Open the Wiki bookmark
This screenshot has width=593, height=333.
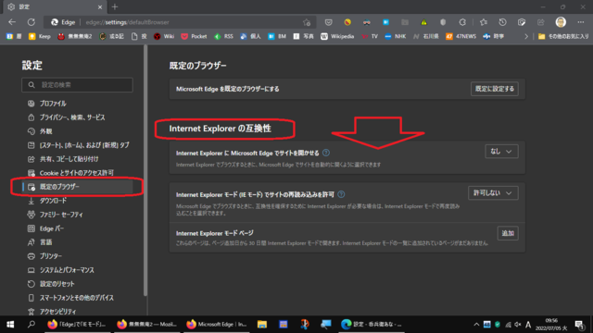[x=164, y=36]
